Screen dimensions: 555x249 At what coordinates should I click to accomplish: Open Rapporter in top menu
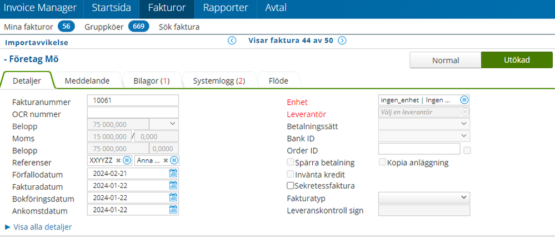226,8
